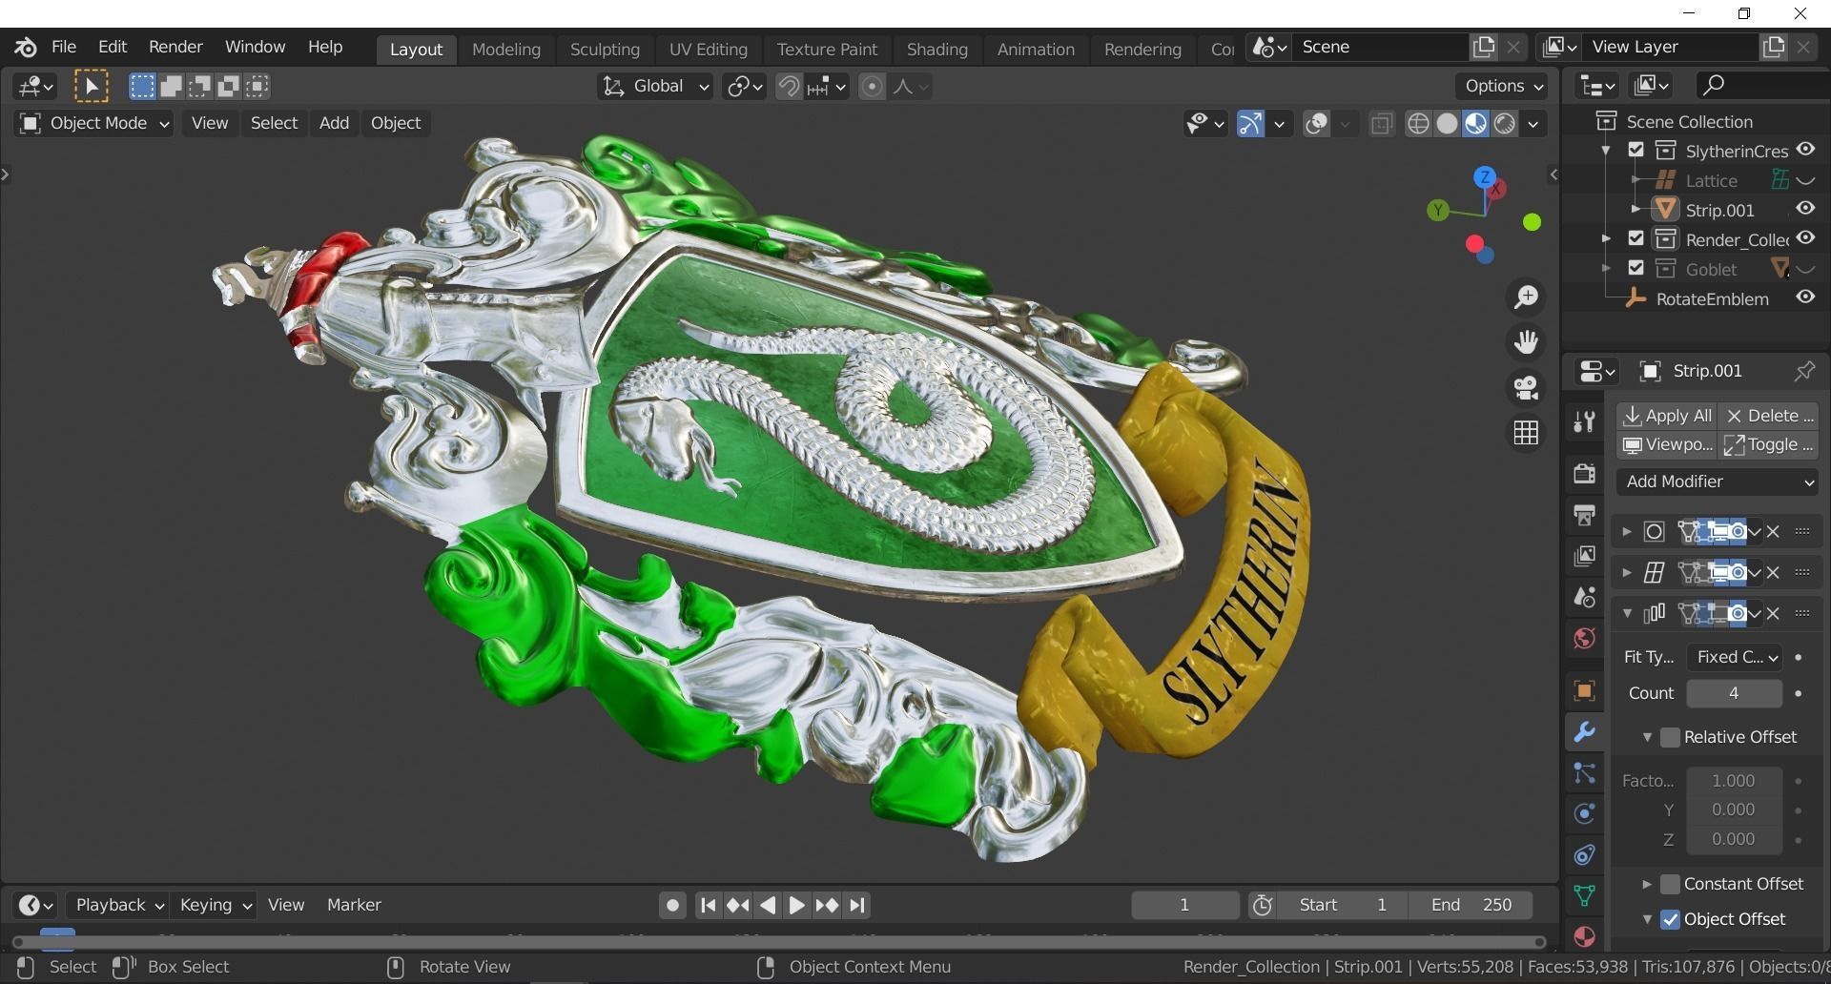Toggle viewport overlays icon

tap(1316, 124)
